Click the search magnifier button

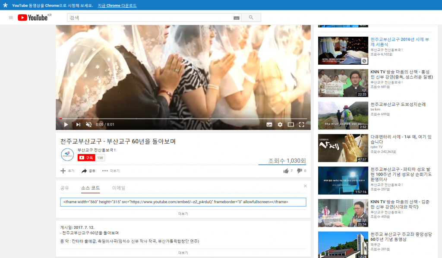pyautogui.click(x=251, y=18)
